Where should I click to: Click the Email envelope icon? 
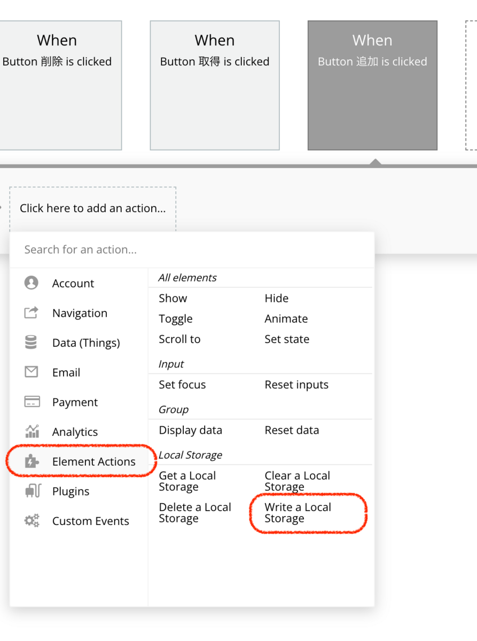point(32,372)
